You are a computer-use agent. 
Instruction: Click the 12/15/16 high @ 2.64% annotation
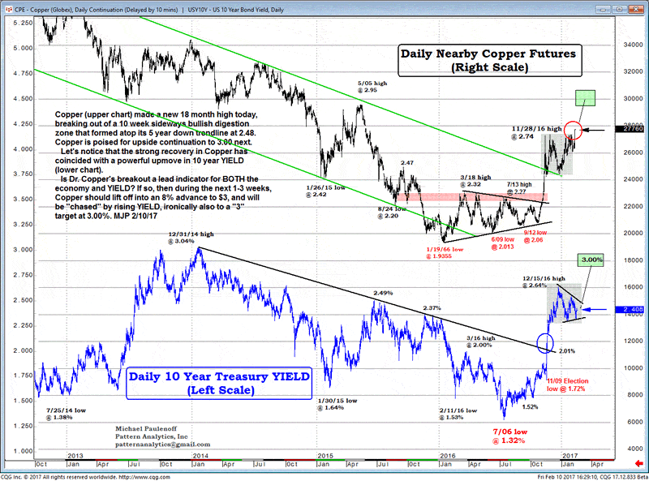point(544,282)
